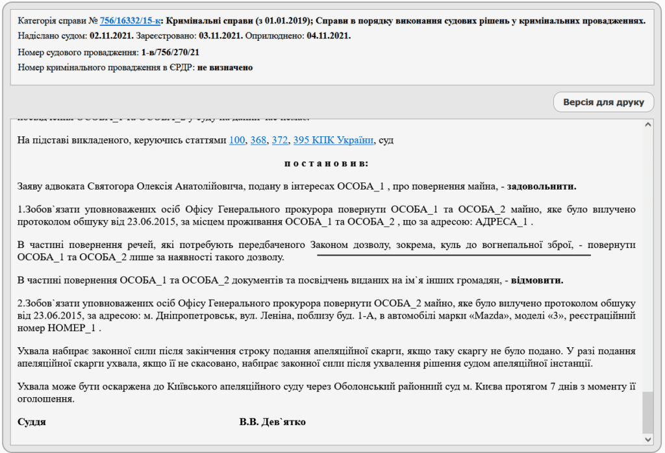Click Оболонський районний суд text

tap(397, 387)
